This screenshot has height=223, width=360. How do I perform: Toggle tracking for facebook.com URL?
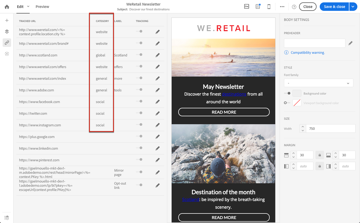point(139,101)
